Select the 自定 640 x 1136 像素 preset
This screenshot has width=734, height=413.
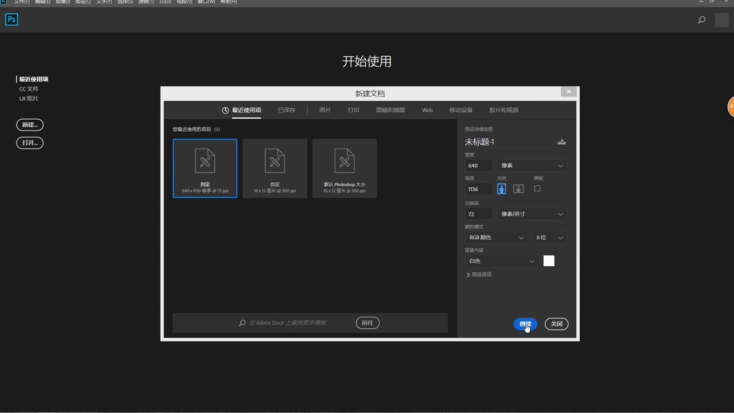205,168
